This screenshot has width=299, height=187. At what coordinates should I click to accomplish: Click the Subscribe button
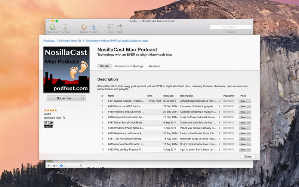point(64,98)
